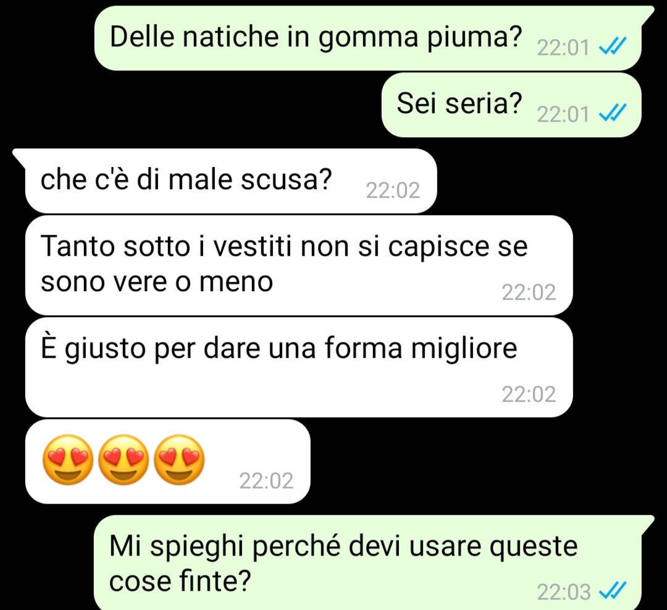This screenshot has height=610, width=667.
Task: Click the 22:01 timestamp on 'gomma piuma?' message
Action: click(563, 48)
